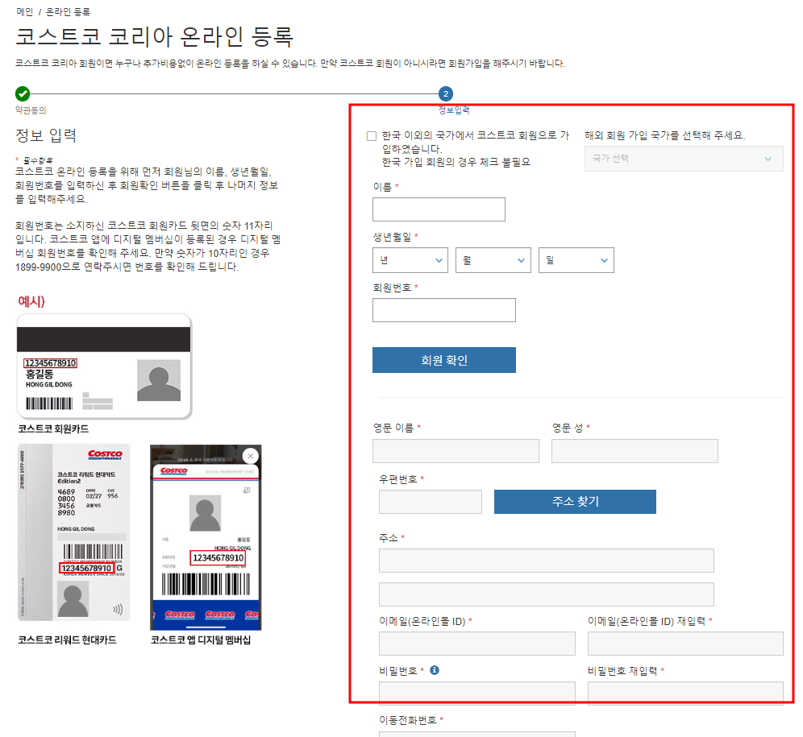Image resolution: width=803 pixels, height=737 pixels.
Task: Click the barcode on digital membership example
Action: click(x=206, y=585)
